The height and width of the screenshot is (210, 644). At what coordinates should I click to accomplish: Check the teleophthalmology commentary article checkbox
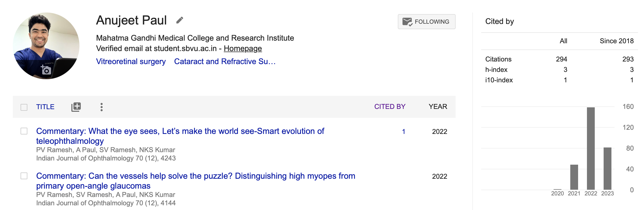pyautogui.click(x=24, y=131)
